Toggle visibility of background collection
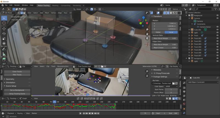220x118 pixels. (x=217, y=58)
